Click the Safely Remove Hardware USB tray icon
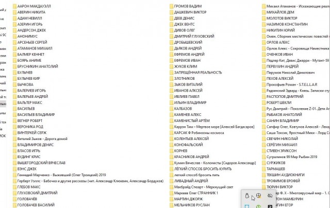330x208 pixels. [247, 196]
